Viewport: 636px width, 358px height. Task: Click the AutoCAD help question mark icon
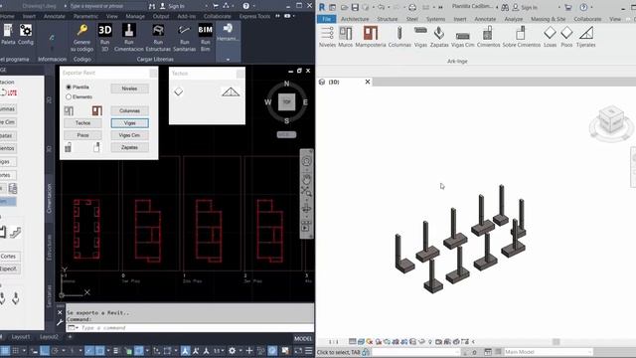[246, 6]
